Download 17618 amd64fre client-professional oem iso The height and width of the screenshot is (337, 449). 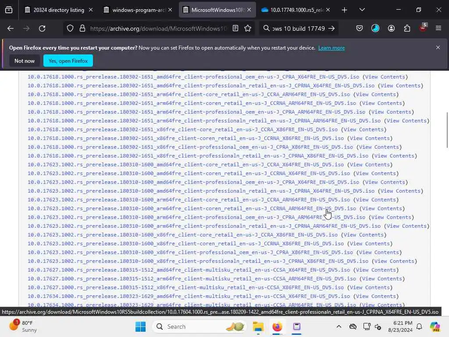193,77
